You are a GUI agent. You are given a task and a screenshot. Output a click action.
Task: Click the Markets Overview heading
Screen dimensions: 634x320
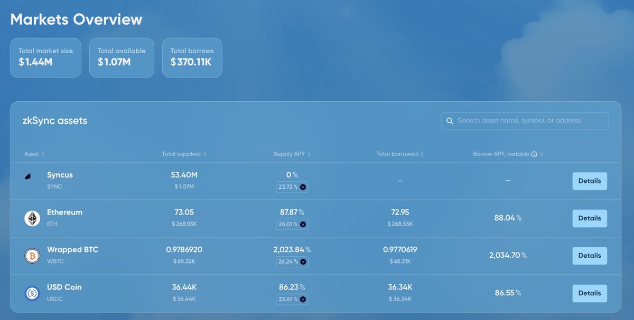click(x=77, y=20)
